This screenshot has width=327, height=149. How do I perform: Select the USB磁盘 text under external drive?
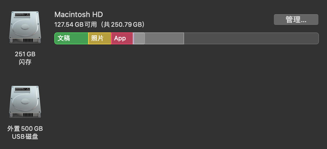tap(25, 136)
